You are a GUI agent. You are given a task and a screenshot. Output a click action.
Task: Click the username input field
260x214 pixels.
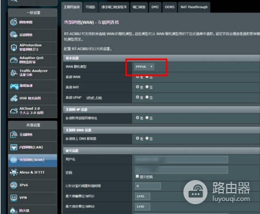pyautogui.click(x=182, y=159)
